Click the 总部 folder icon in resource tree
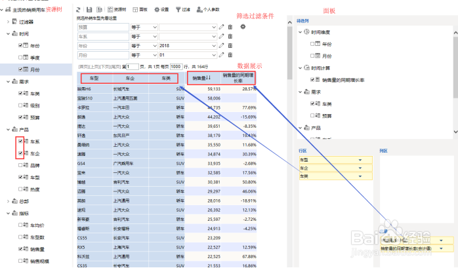Viewport: 458px width, 268px height. pyautogui.click(x=14, y=201)
